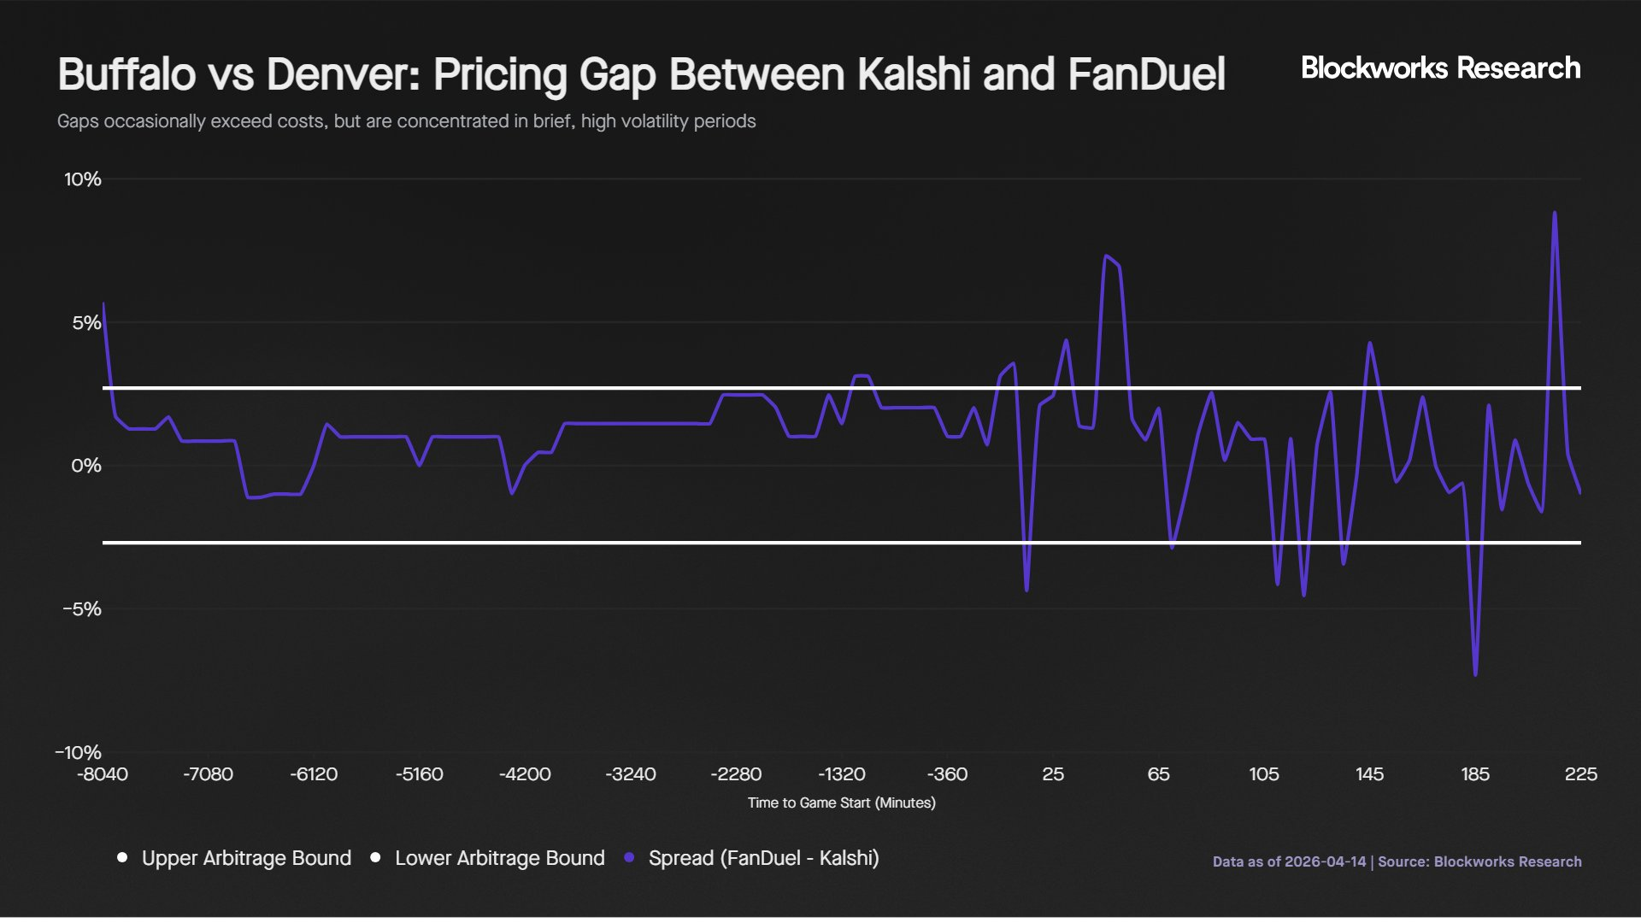The width and height of the screenshot is (1641, 923).
Task: Click the highest spread peak near 9%
Action: (1554, 214)
